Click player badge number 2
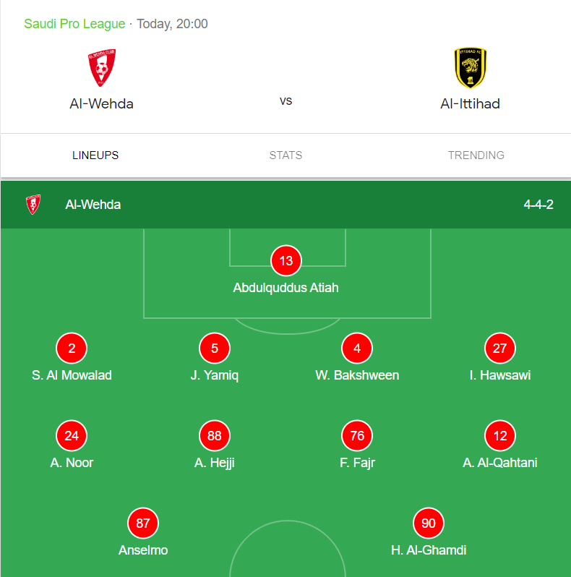The image size is (571, 577). [x=72, y=349]
